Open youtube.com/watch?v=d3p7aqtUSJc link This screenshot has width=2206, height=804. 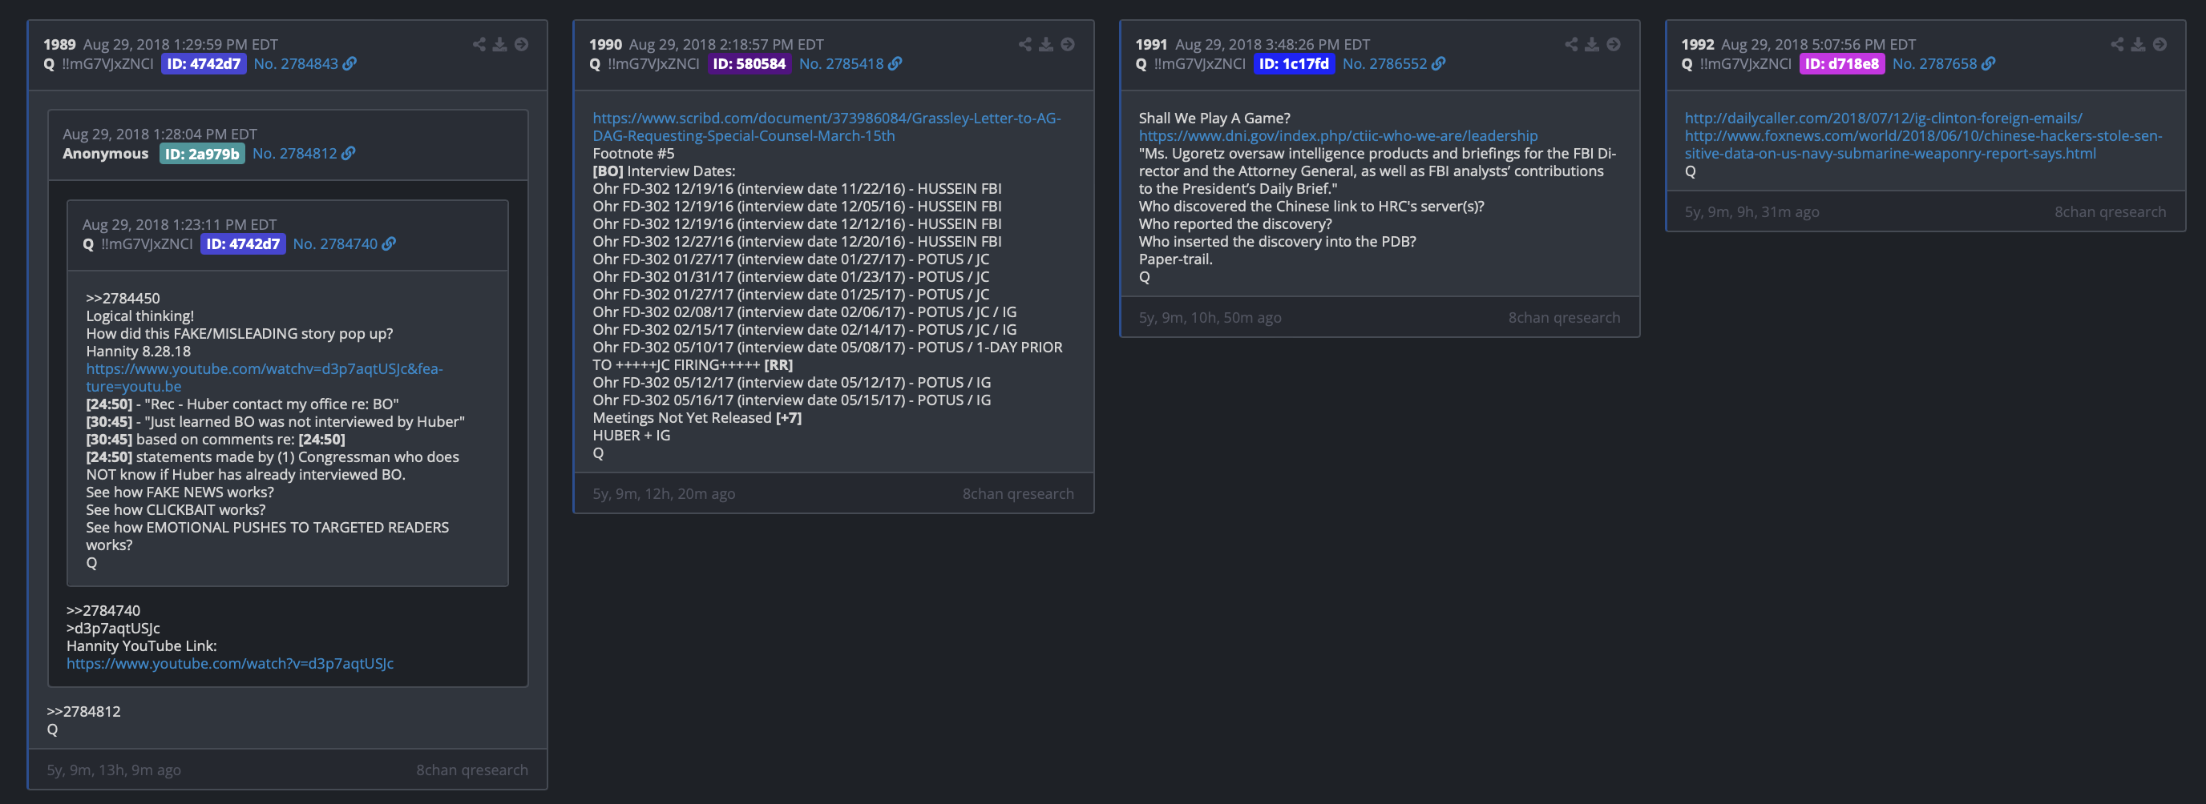coord(229,663)
